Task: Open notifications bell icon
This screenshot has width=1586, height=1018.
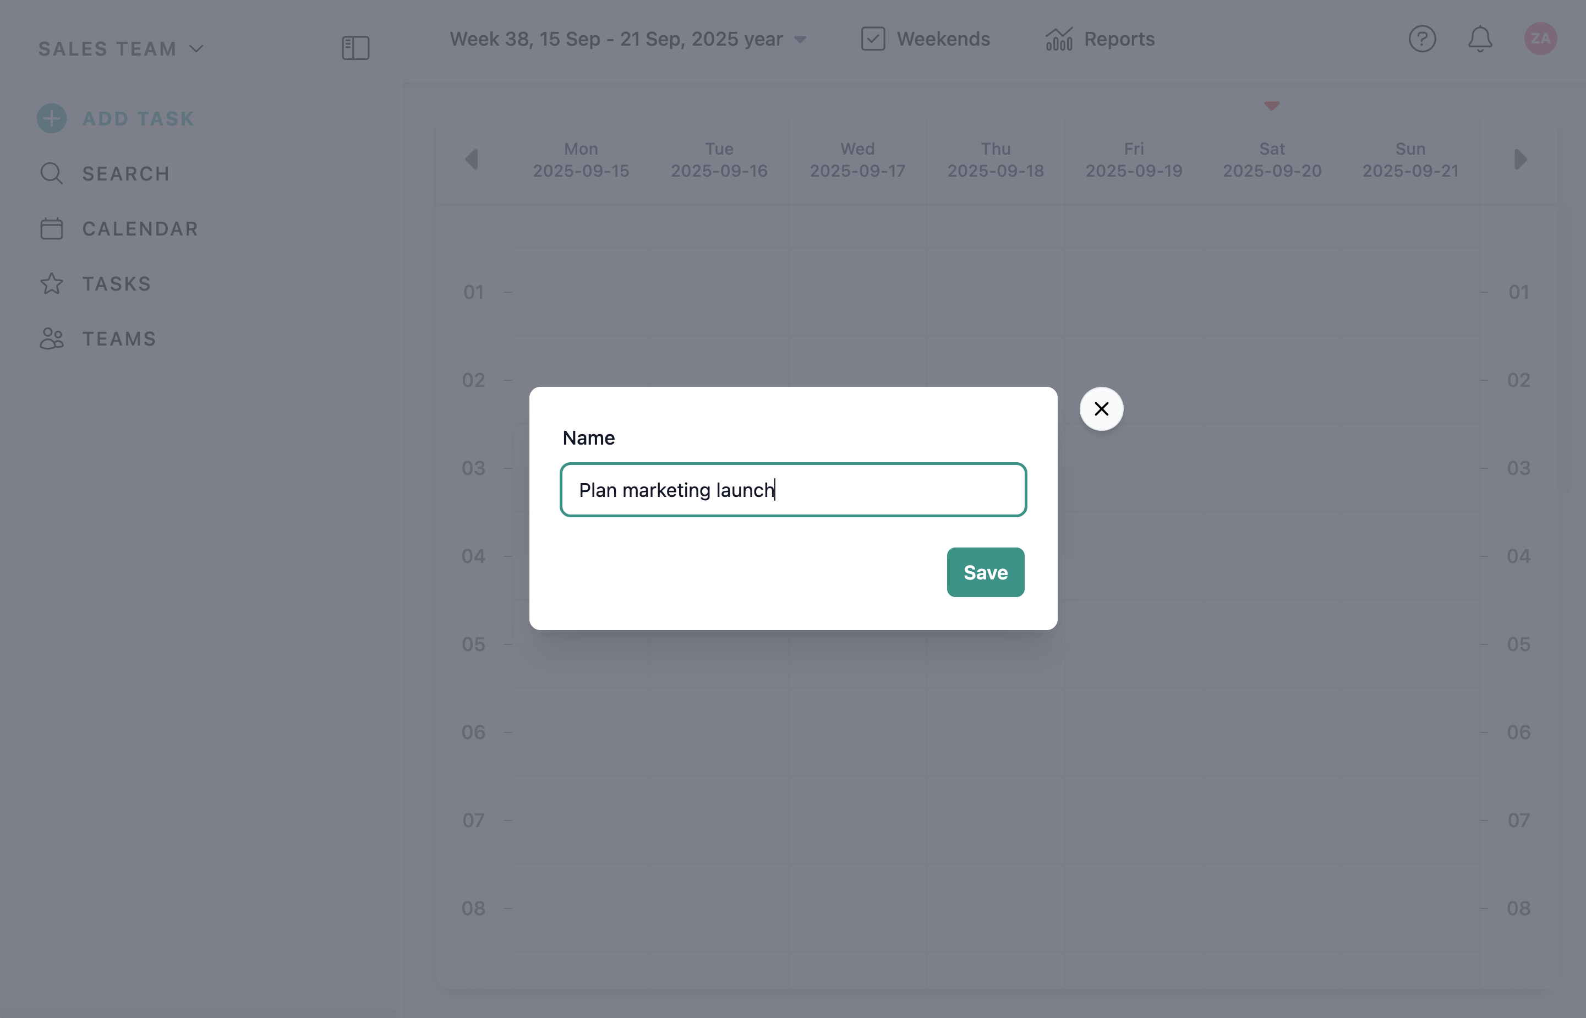Action: [1480, 39]
